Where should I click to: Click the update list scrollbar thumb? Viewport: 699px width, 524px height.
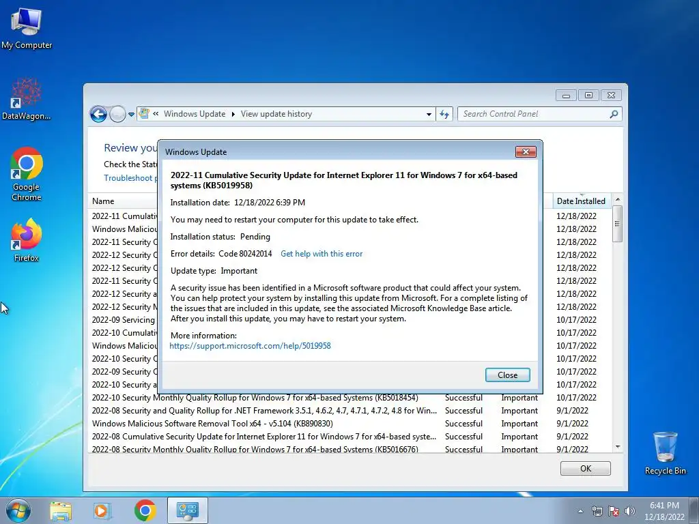[x=617, y=224]
